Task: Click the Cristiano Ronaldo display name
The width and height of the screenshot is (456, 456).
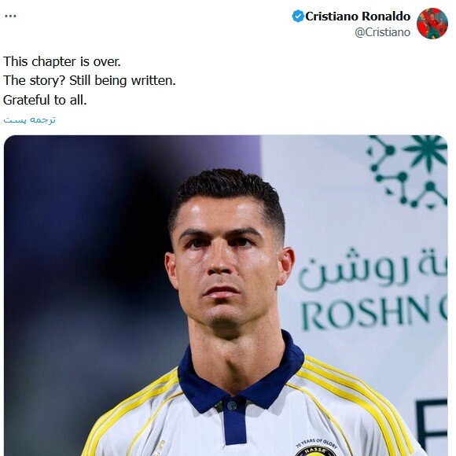Action: click(x=358, y=17)
